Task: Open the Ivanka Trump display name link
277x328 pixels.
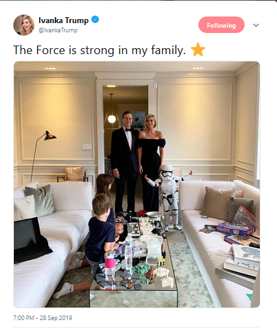Action: [63, 20]
